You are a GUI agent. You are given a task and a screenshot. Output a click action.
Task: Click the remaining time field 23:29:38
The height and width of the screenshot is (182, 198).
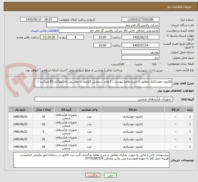tap(49, 37)
